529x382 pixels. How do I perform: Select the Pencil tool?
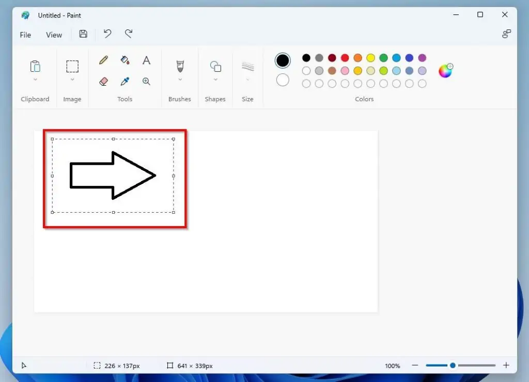click(103, 60)
